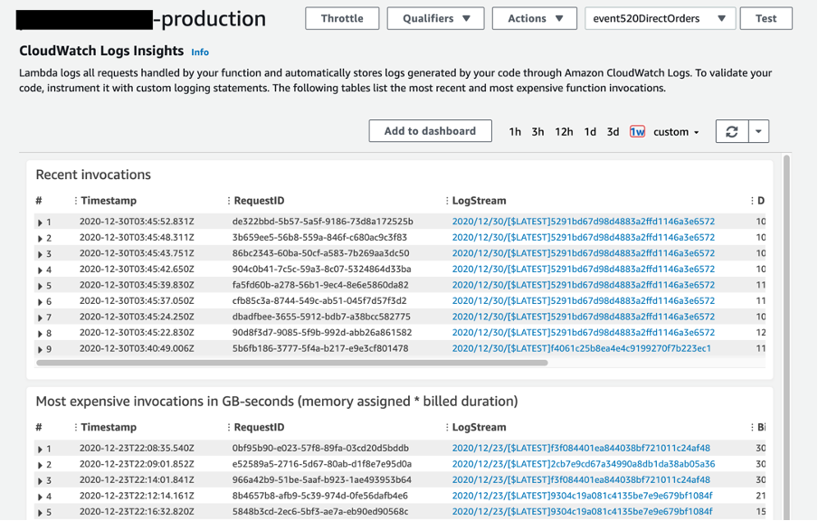Click the Throttle button
Screen dimensions: 818x521
pos(342,18)
